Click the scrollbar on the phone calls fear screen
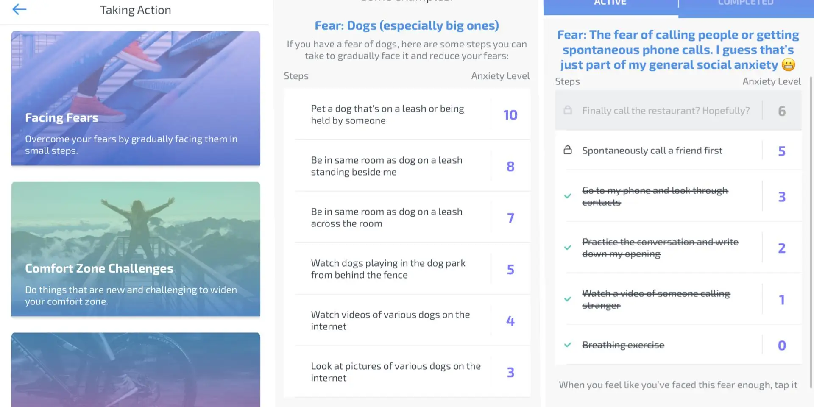This screenshot has width=814, height=407. point(810,232)
